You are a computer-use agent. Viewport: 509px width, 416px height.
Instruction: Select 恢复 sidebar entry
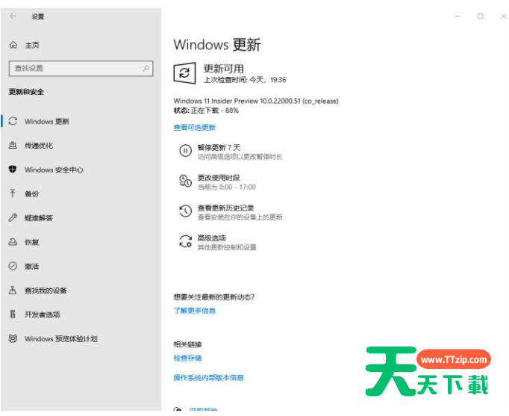coord(32,242)
